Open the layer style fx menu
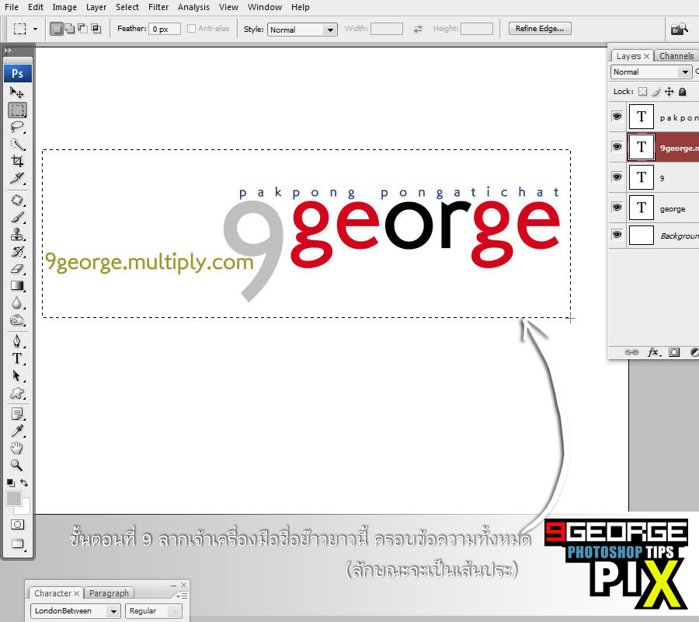 pos(653,352)
